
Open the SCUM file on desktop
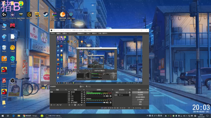[x=12, y=37]
